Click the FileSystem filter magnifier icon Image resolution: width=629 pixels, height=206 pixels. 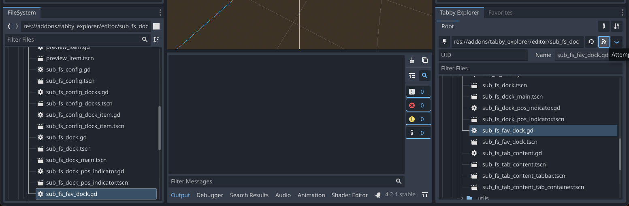pyautogui.click(x=145, y=40)
